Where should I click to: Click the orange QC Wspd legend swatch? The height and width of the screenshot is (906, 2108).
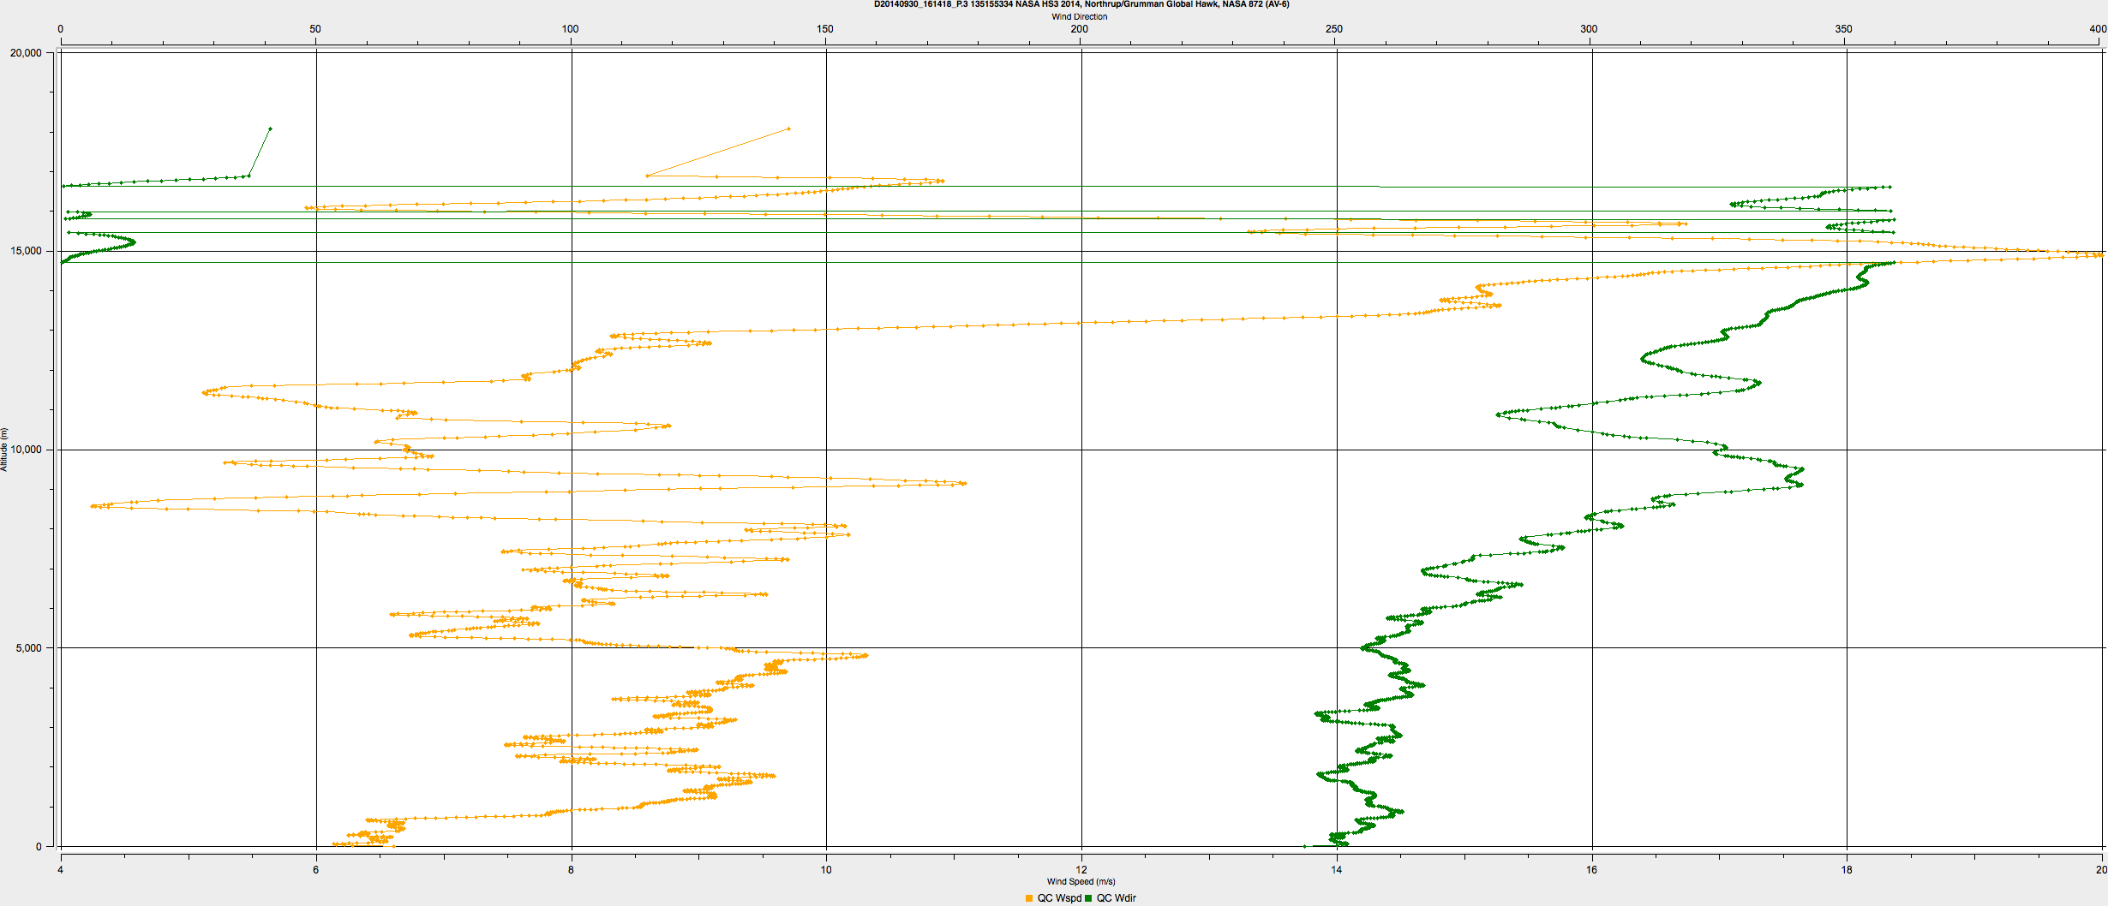coord(1029,898)
